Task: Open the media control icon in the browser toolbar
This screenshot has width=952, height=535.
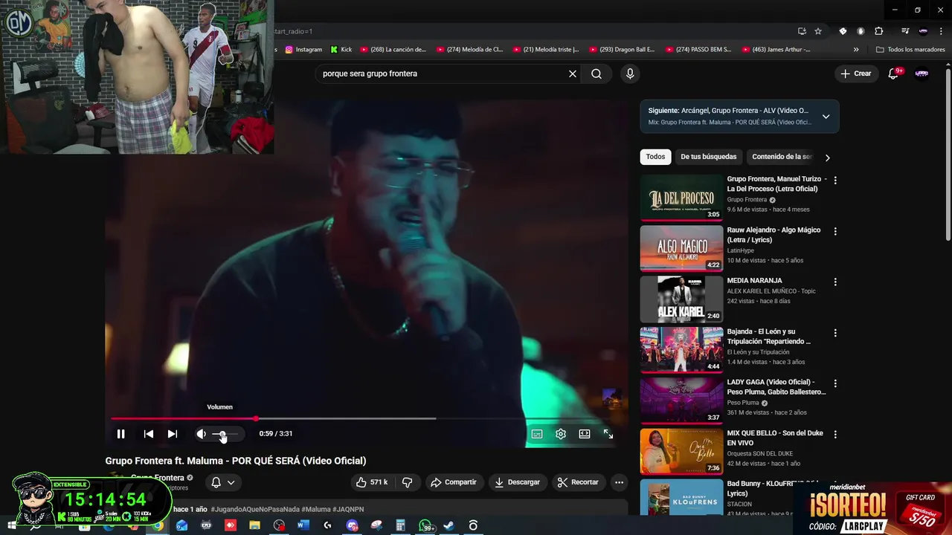Action: click(905, 31)
